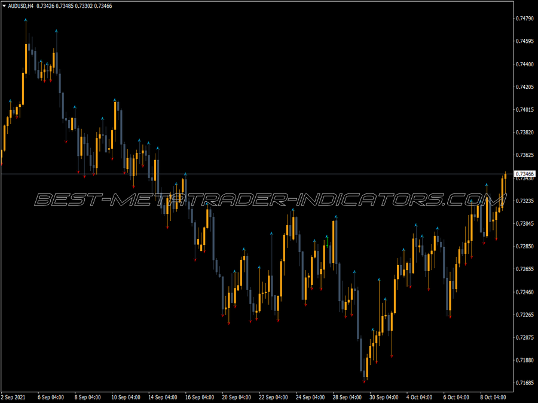
Task: Click the 0.74015 price scale label
Action: [x=525, y=110]
